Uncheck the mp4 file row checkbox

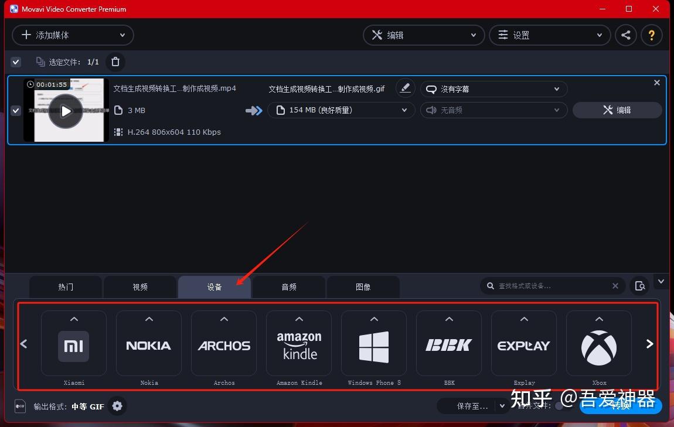click(16, 110)
